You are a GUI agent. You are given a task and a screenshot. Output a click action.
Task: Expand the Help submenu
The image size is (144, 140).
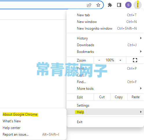pyautogui.click(x=105, y=112)
